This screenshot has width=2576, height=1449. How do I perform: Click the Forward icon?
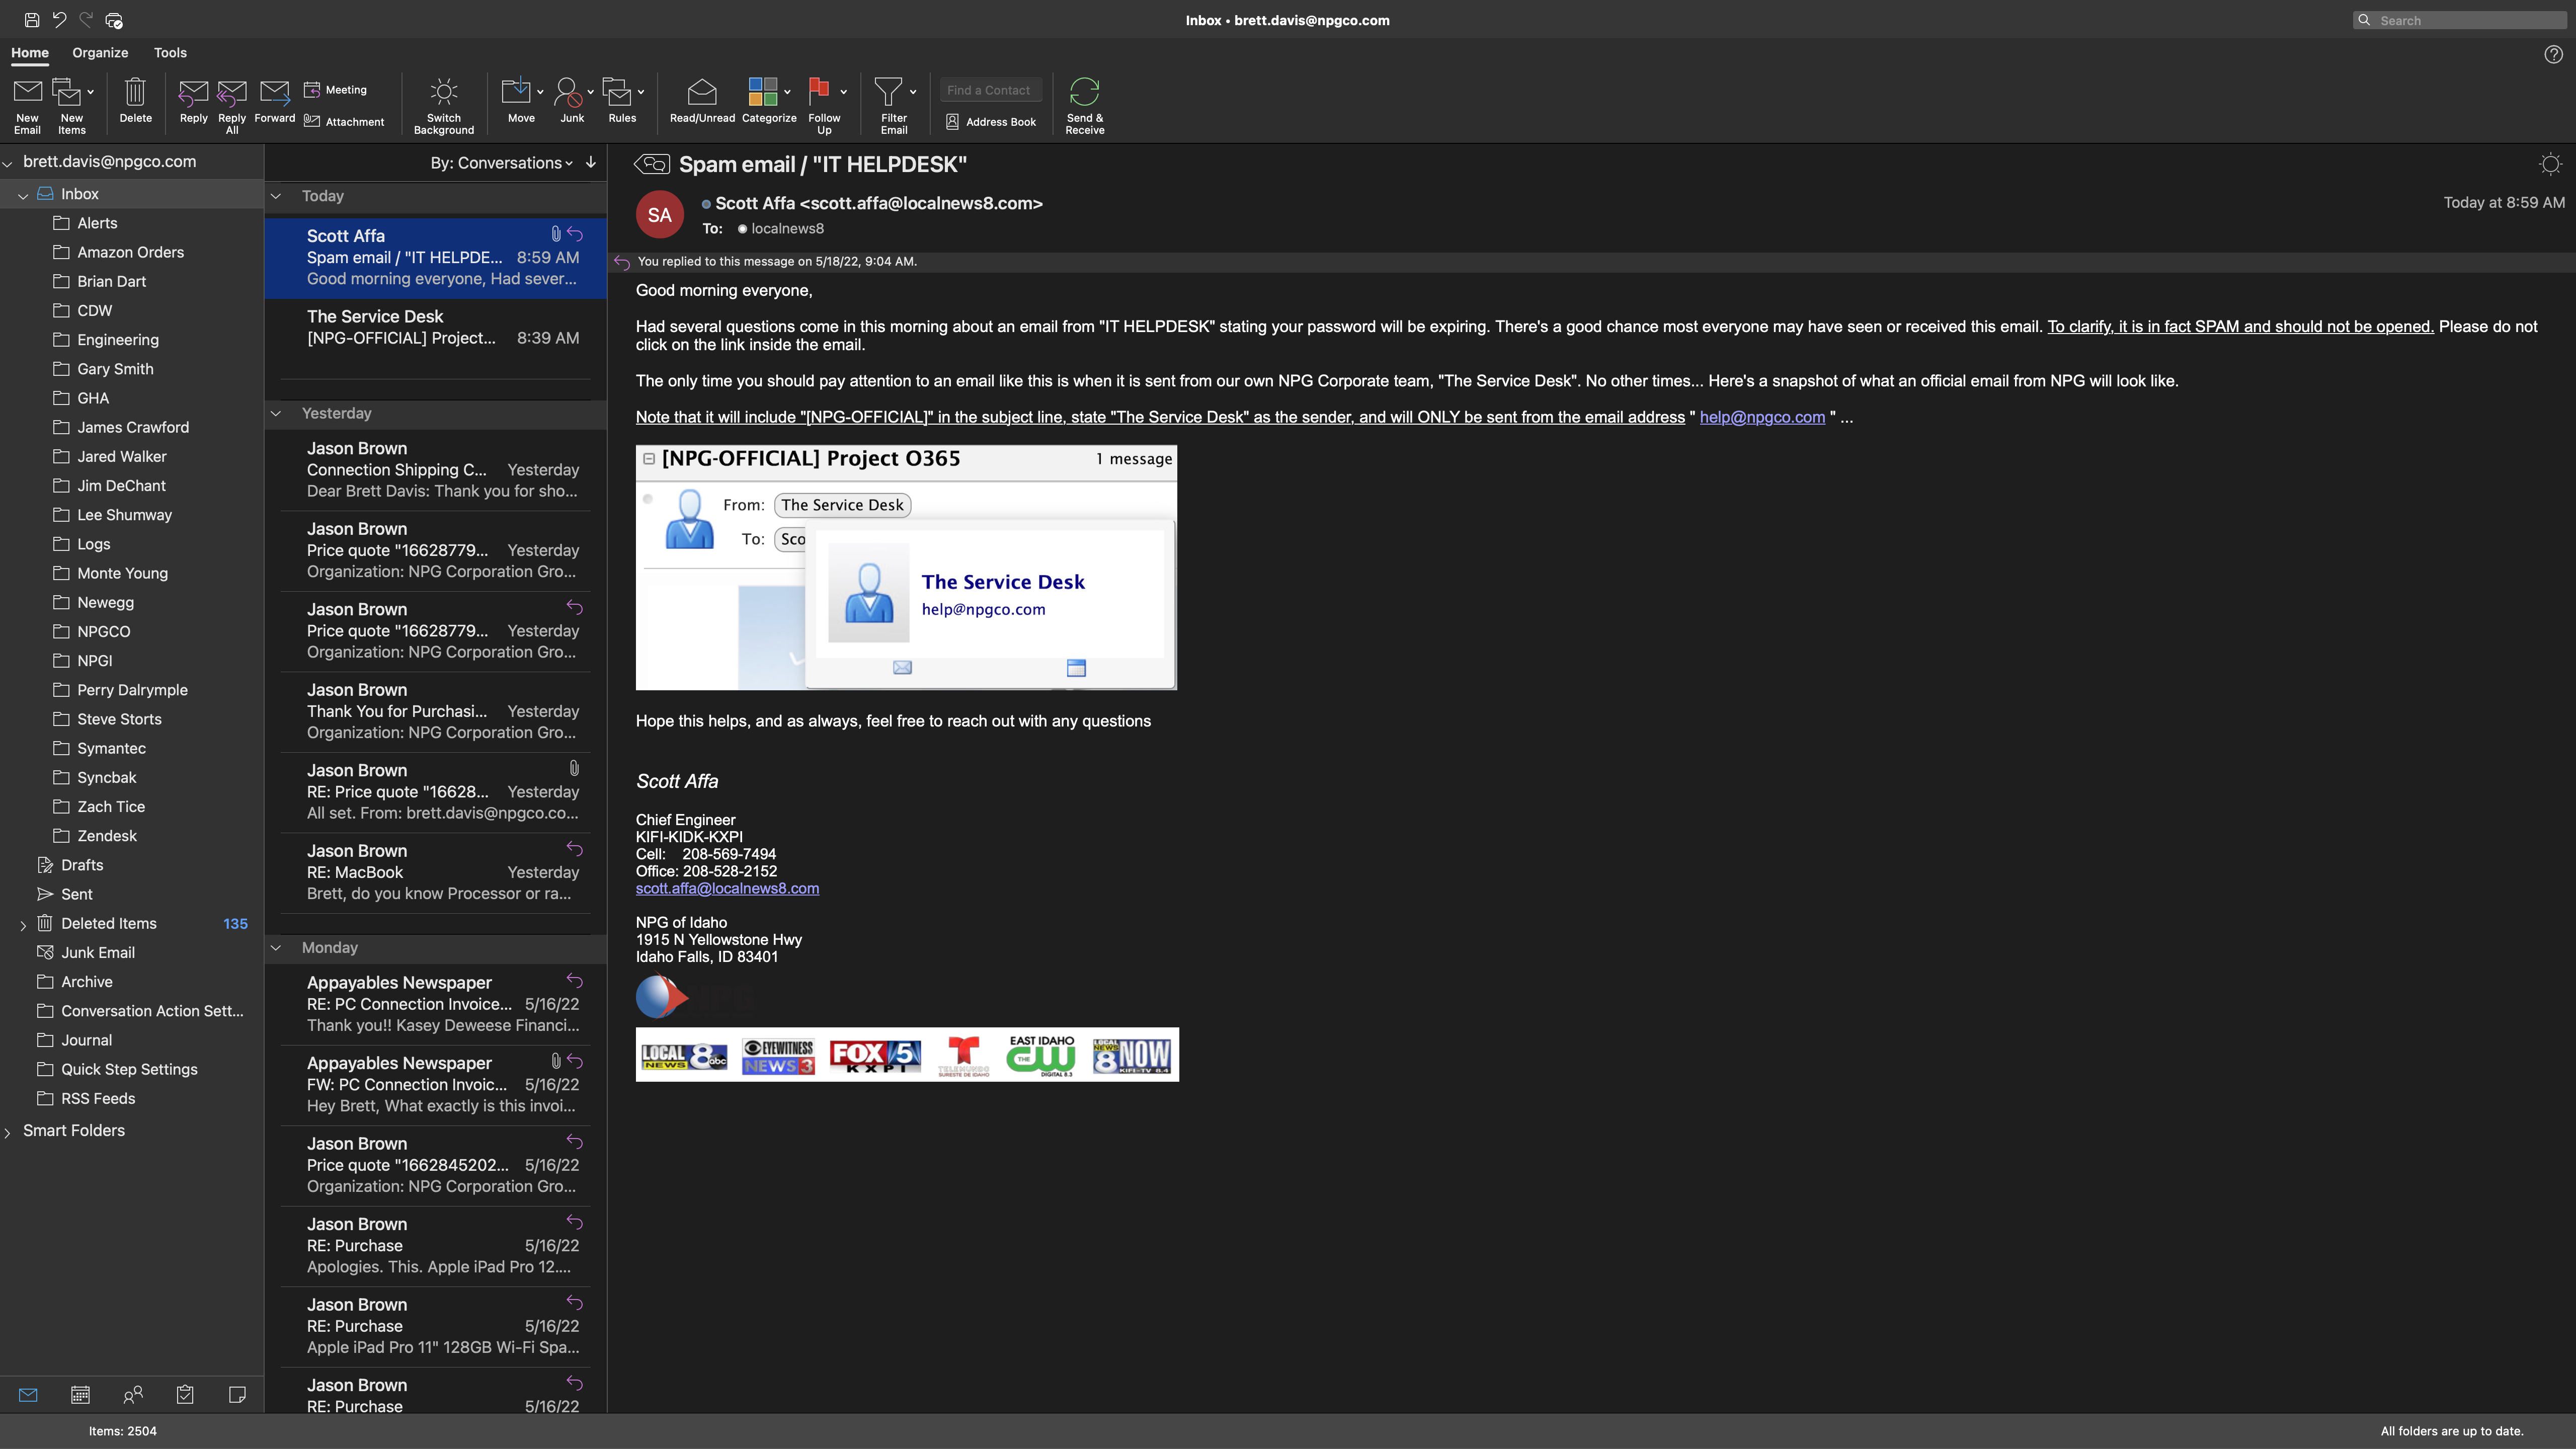[274, 92]
